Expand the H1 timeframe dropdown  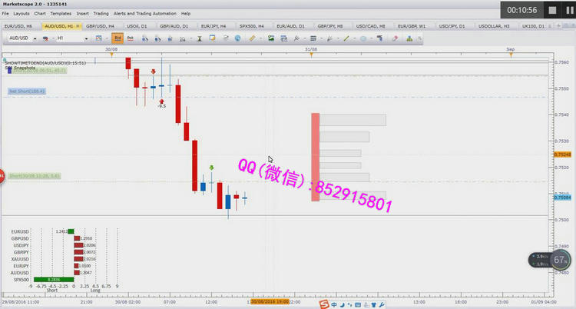(86, 38)
